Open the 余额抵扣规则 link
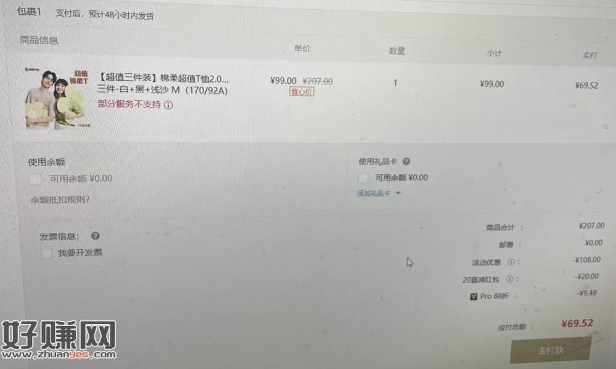Screen dimensions: 616x369 pyautogui.click(x=60, y=200)
